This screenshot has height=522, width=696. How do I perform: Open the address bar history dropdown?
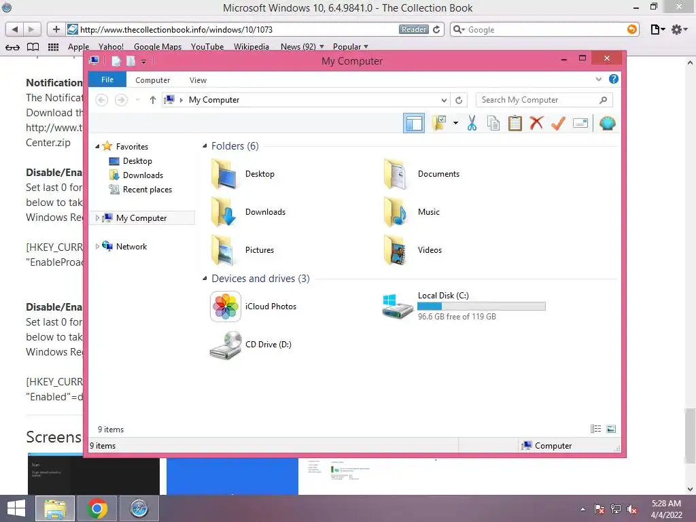443,101
